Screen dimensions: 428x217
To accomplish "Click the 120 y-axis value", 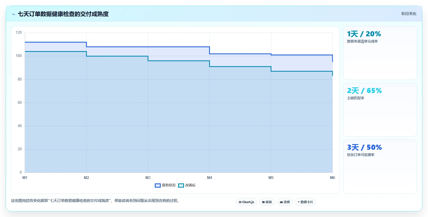I will tap(19, 33).
